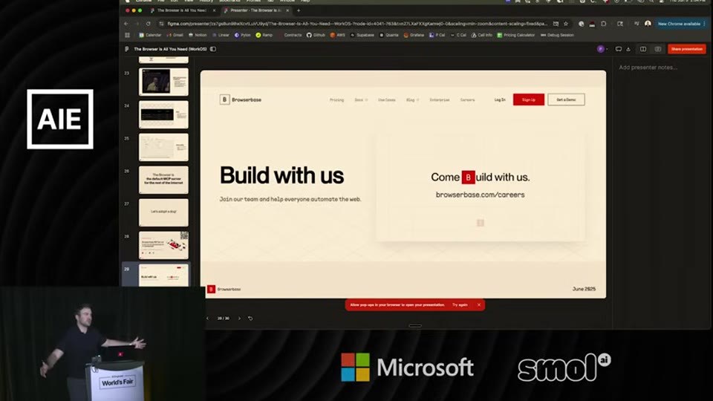
Task: Bookmark page with the star icon
Action: pyautogui.click(x=566, y=24)
